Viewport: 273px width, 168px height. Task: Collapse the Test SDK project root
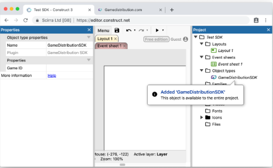[195, 37]
